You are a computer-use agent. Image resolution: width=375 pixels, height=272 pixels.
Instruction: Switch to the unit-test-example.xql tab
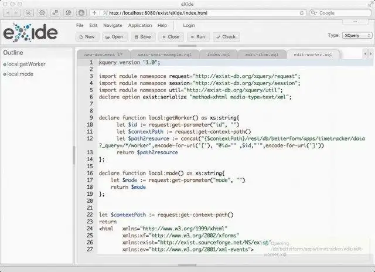pos(165,55)
